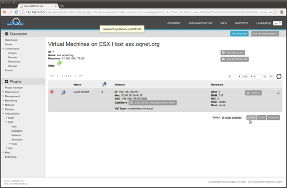Click the openQRM logo
The width and height of the screenshot is (287, 188).
pyautogui.click(x=15, y=22)
